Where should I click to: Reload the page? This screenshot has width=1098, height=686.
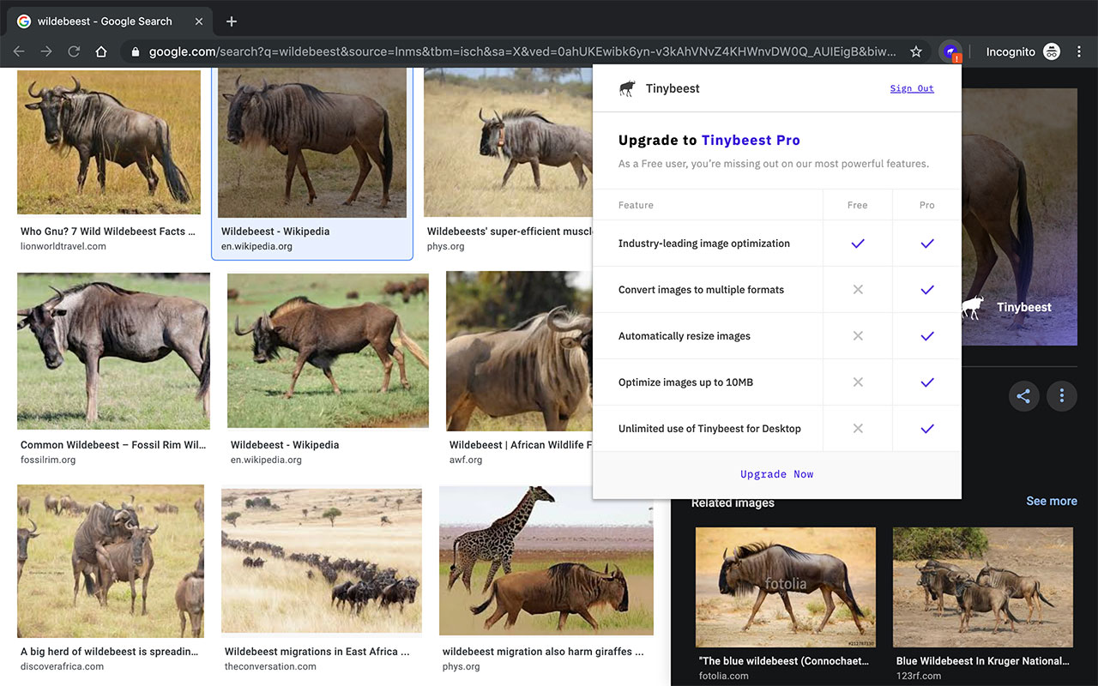[x=74, y=51]
